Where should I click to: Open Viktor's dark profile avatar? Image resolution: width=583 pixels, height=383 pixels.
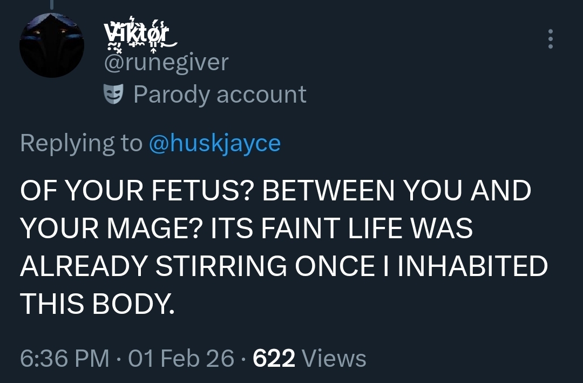52,45
